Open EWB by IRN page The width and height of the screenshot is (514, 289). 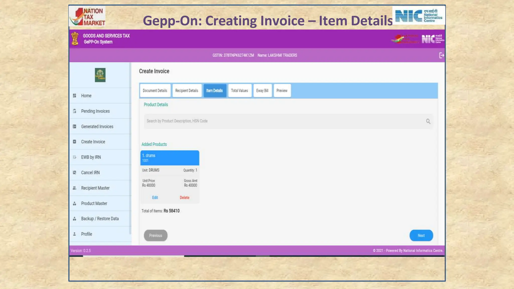[100, 157]
